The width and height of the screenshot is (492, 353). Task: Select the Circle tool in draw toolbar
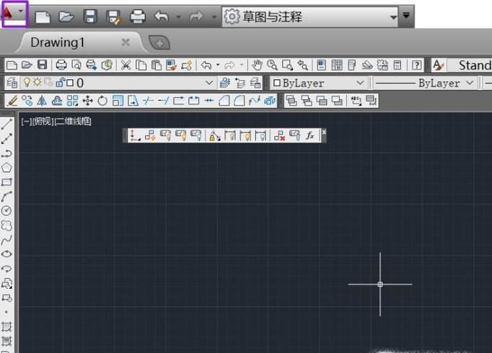pos(6,210)
